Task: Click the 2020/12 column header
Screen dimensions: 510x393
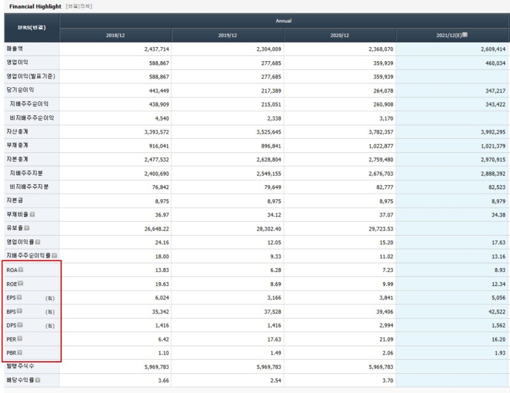Action: (x=340, y=35)
